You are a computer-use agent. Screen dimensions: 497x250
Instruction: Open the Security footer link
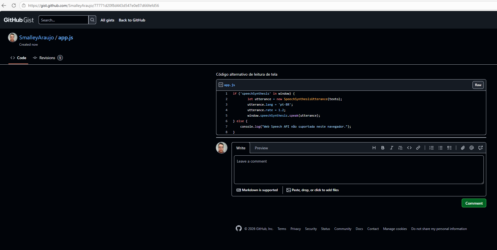311,229
